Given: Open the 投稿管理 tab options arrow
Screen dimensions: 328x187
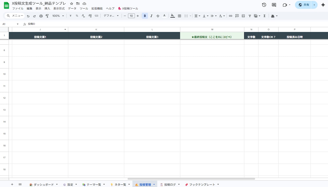Looking at the screenshot, I should [154, 185].
